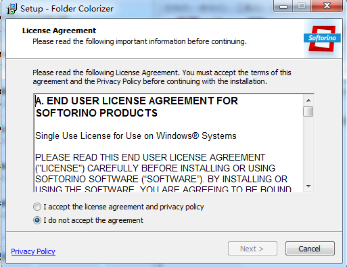Click the grayed-out maximize button
347x267 pixels.
tap(302, 6)
